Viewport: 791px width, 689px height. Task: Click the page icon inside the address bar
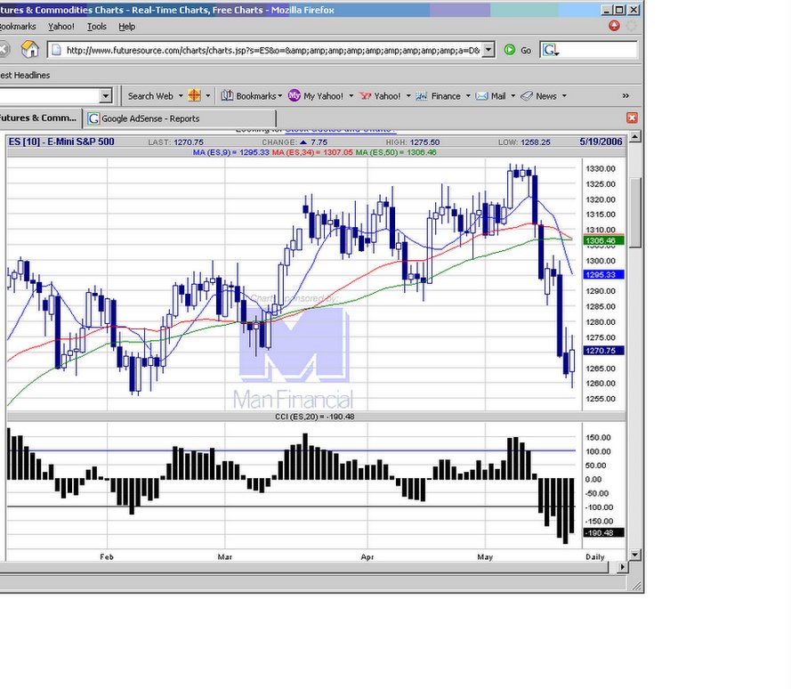click(57, 50)
